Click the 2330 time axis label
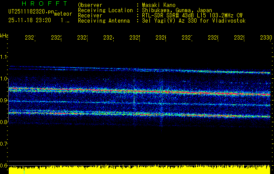The image size is (274, 174). (x=266, y=37)
